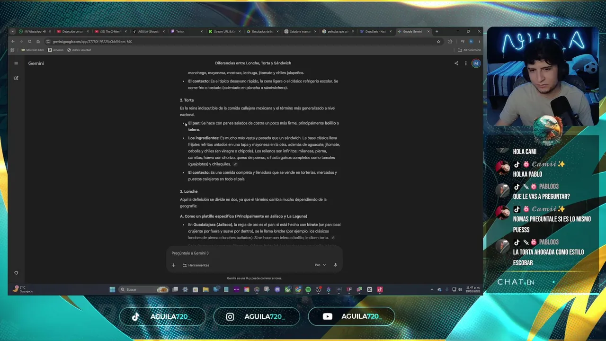The image size is (606, 341).
Task: Open Task View on the taskbar
Action: click(x=175, y=289)
